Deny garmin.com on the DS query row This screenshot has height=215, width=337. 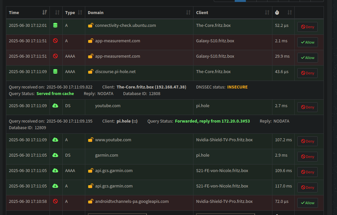click(x=307, y=157)
